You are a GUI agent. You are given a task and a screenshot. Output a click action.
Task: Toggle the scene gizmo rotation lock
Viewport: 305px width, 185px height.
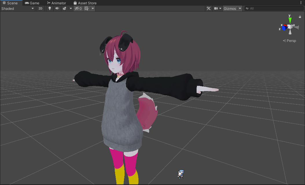(300, 17)
